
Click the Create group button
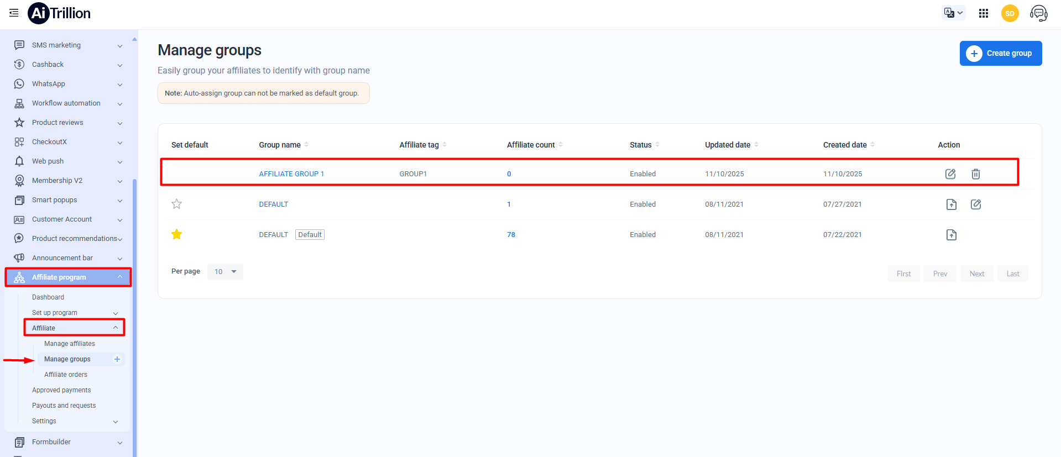coord(1000,53)
